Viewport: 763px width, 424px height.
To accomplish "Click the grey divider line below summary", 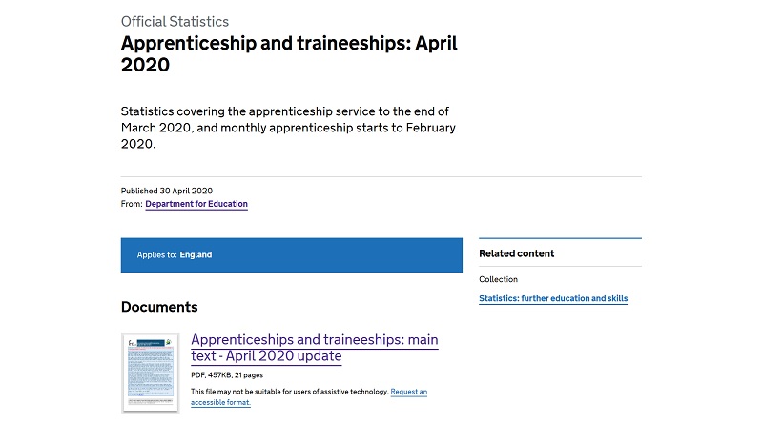I will [381, 176].
